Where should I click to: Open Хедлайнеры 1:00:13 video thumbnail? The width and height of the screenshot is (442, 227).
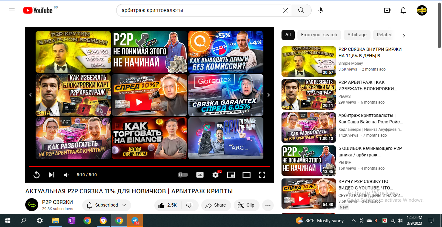[x=309, y=128]
